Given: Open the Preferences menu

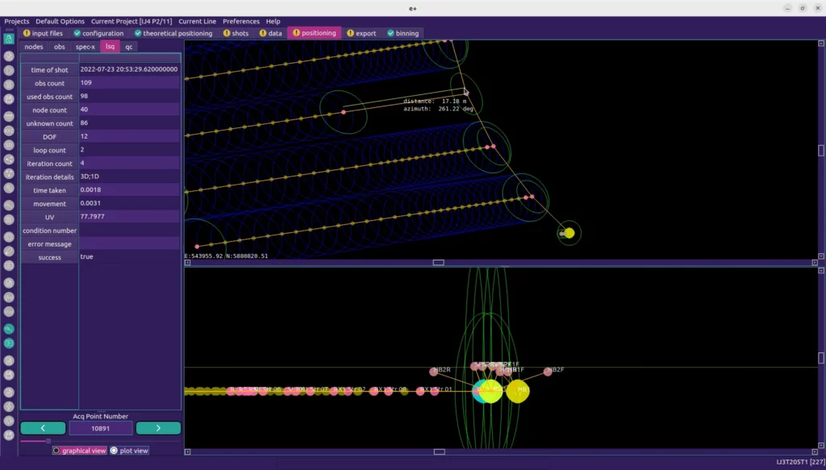Looking at the screenshot, I should (x=241, y=22).
